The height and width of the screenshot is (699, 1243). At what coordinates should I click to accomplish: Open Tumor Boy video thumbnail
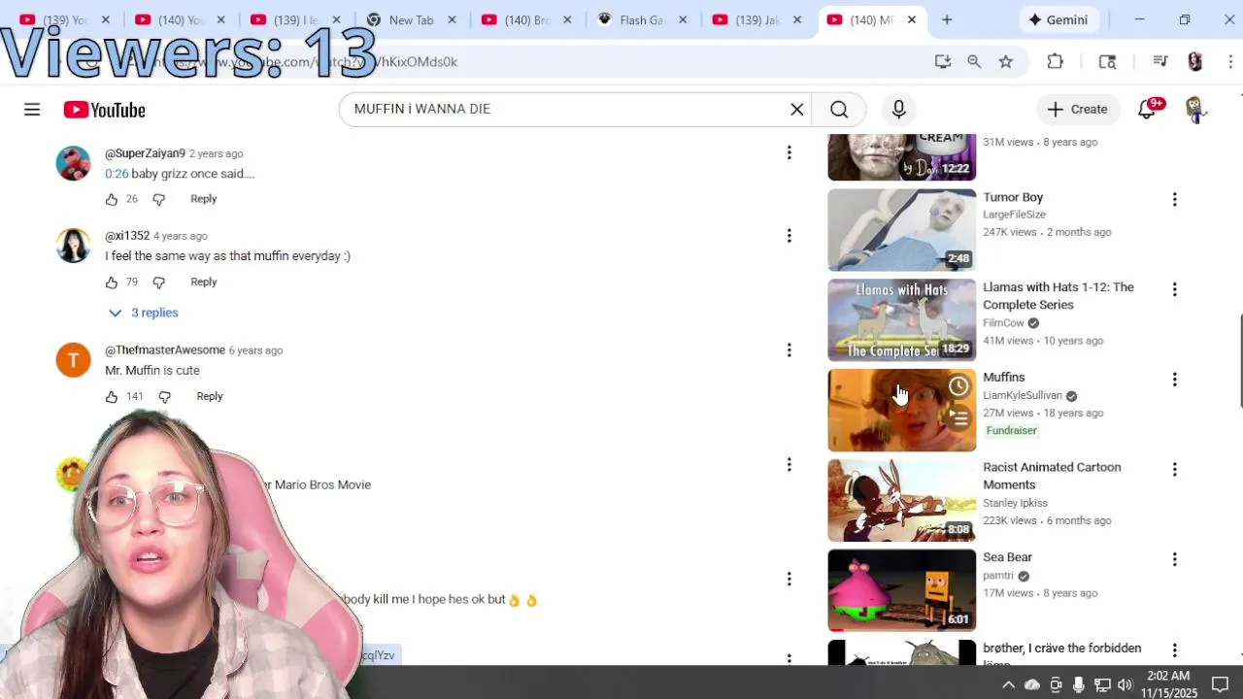(901, 230)
